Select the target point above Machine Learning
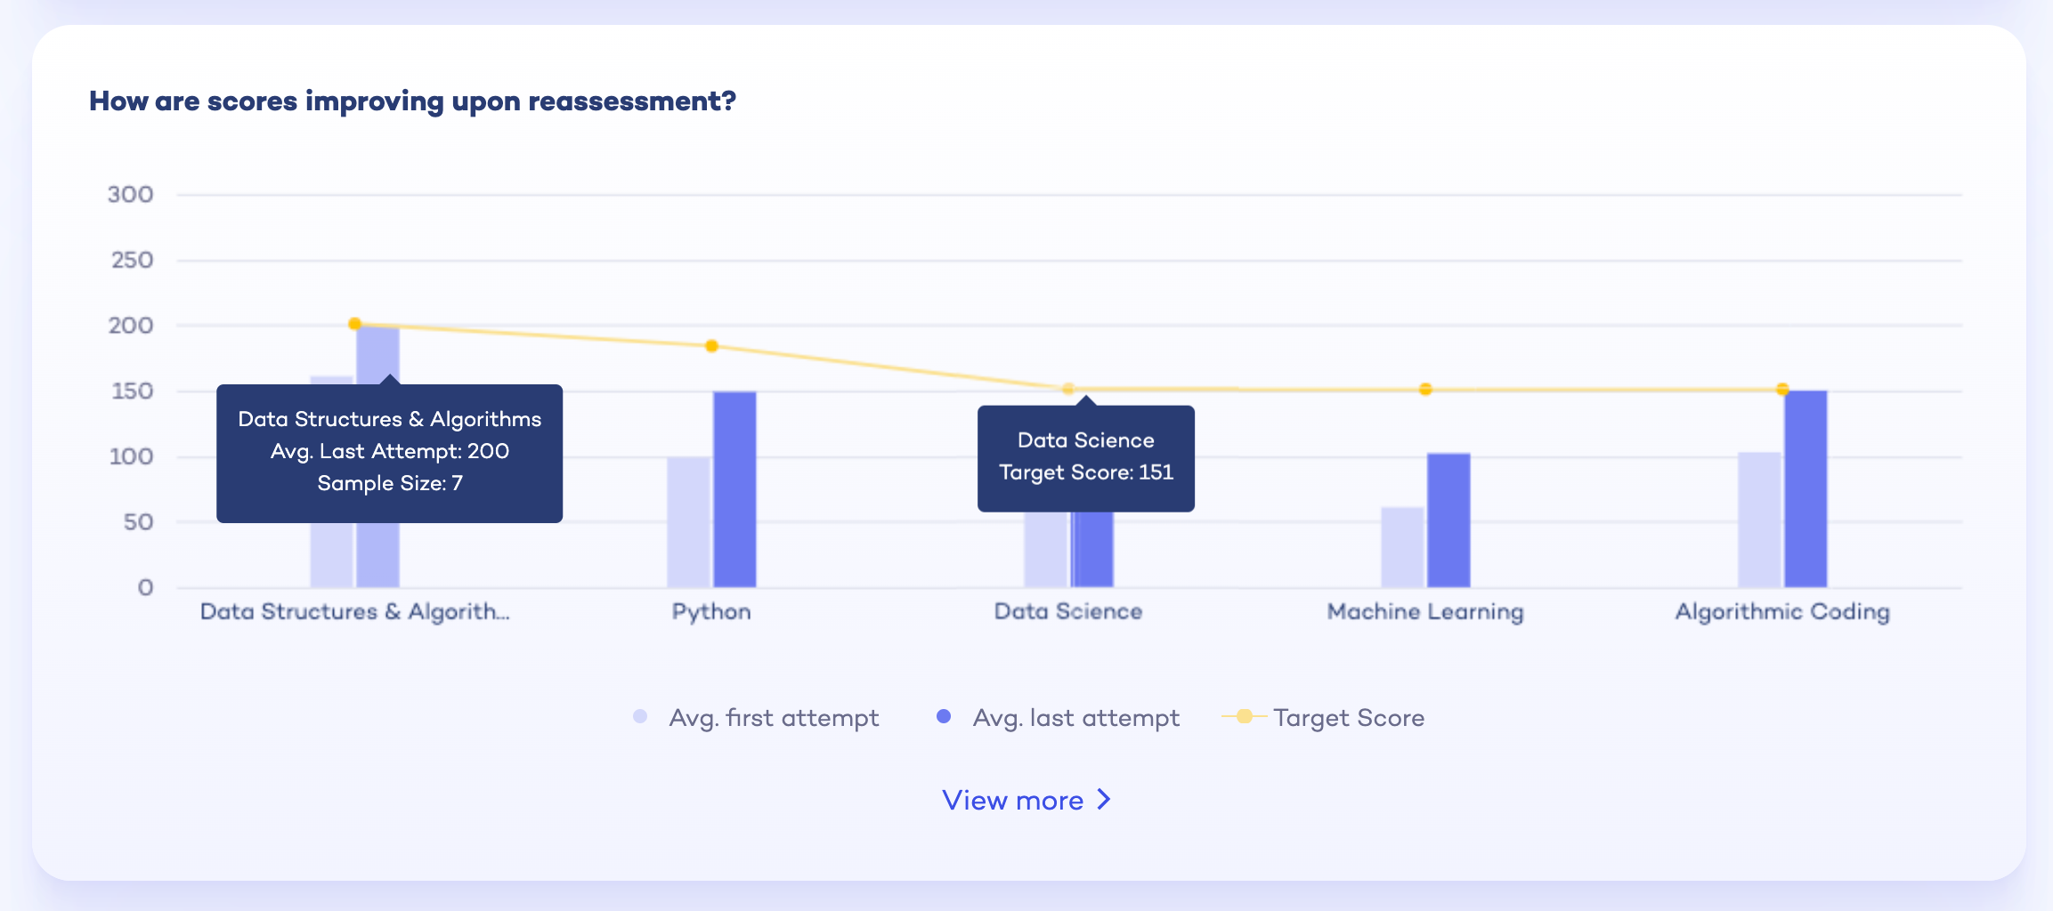Viewport: 2053px width, 911px height. click(x=1424, y=388)
